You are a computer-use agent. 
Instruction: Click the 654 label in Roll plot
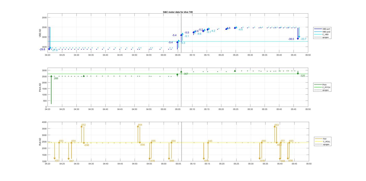tap(73, 141)
